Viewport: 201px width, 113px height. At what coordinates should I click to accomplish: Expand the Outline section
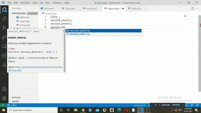coord(24,98)
